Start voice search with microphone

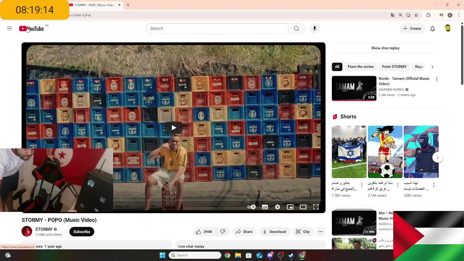tap(315, 29)
